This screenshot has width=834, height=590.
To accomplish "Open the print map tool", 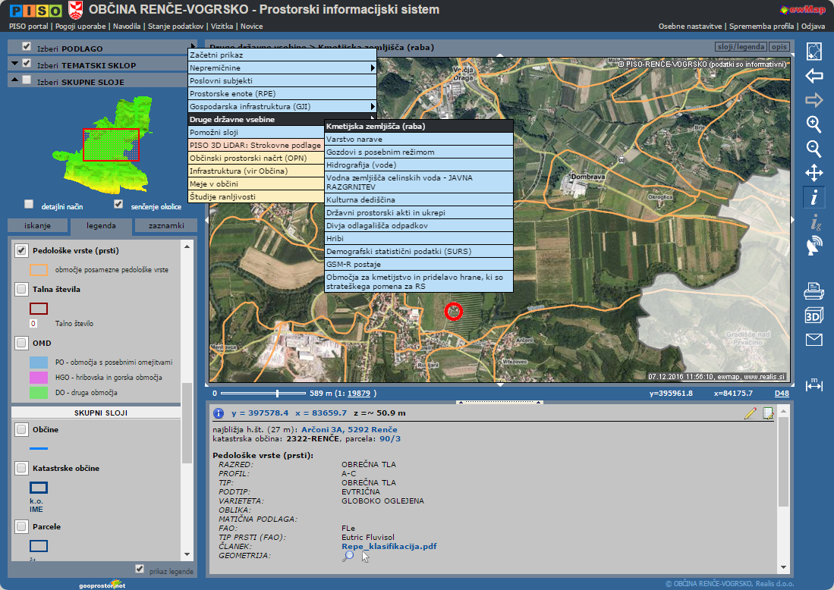I will pyautogui.click(x=814, y=289).
